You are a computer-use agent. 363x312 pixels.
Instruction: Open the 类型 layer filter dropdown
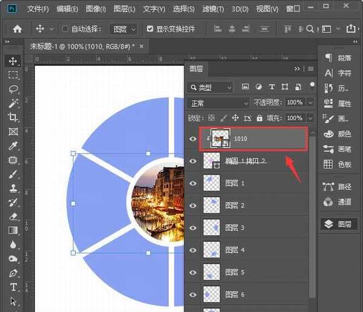[x=210, y=87]
